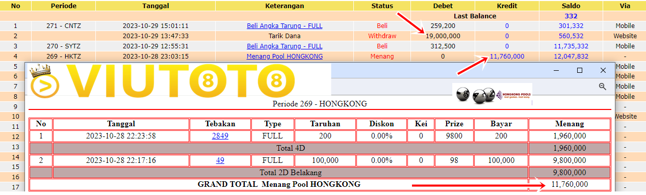Image resolution: width=646 pixels, height=195 pixels.
Task: Click the Withdraw status cell
Action: click(x=382, y=36)
